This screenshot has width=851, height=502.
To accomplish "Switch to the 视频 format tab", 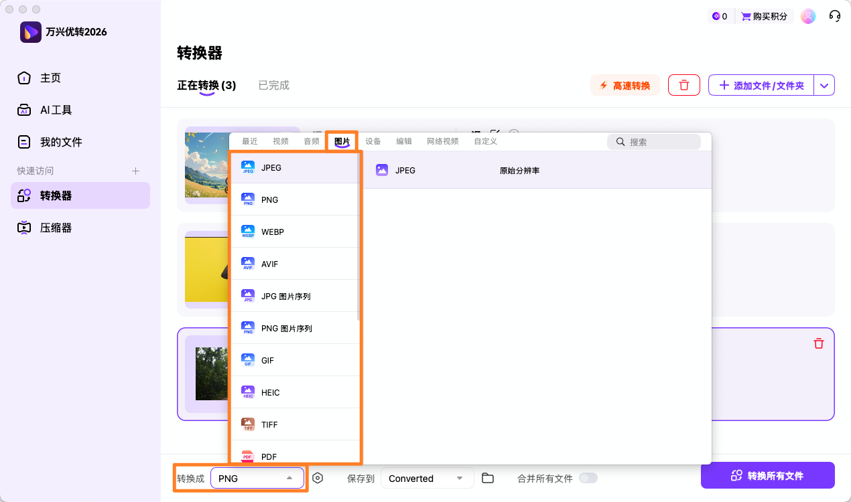I will [280, 141].
